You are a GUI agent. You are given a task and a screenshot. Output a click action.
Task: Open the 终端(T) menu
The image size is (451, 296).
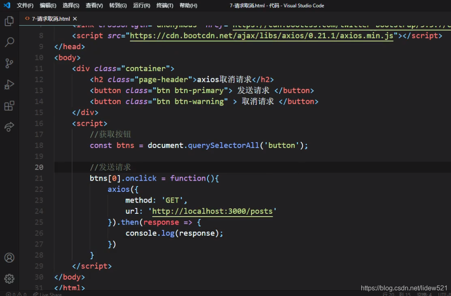(x=165, y=5)
